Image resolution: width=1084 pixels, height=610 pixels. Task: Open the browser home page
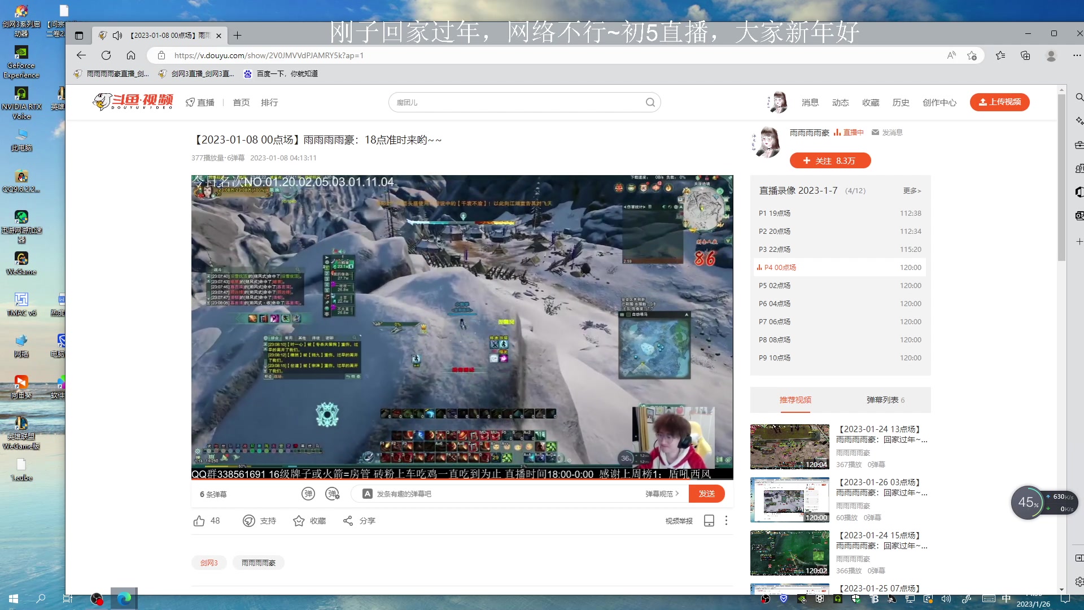point(131,55)
